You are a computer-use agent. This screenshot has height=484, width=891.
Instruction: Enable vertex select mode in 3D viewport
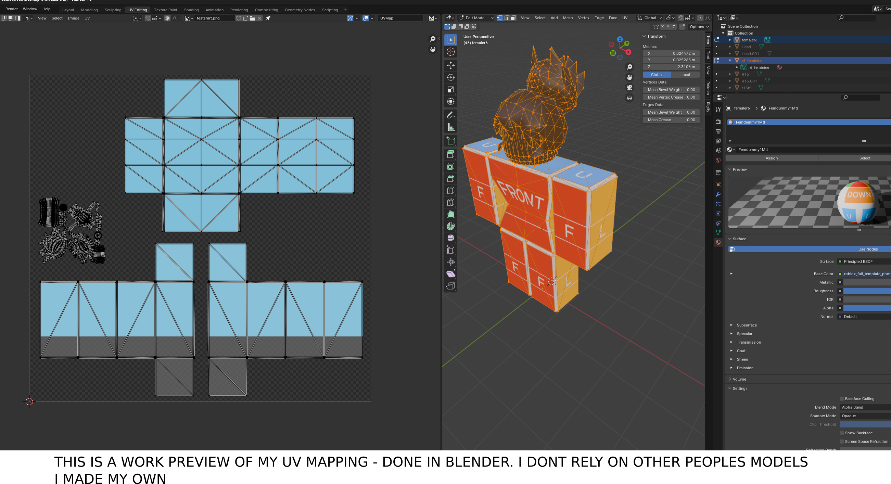499,18
